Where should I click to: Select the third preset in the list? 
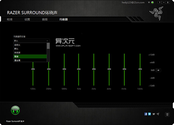(x=30, y=53)
